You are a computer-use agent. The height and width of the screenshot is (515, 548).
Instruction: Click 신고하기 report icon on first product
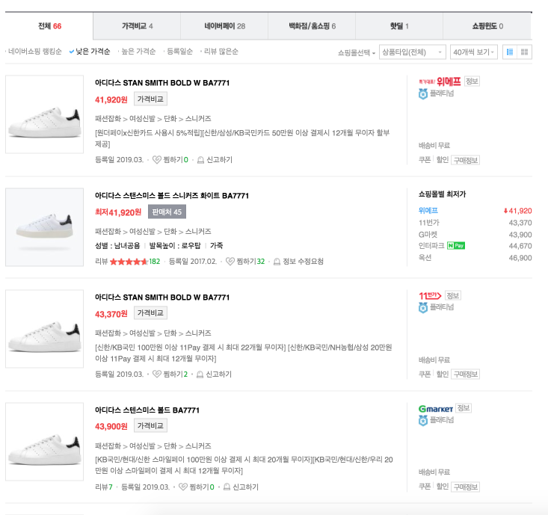[200, 159]
